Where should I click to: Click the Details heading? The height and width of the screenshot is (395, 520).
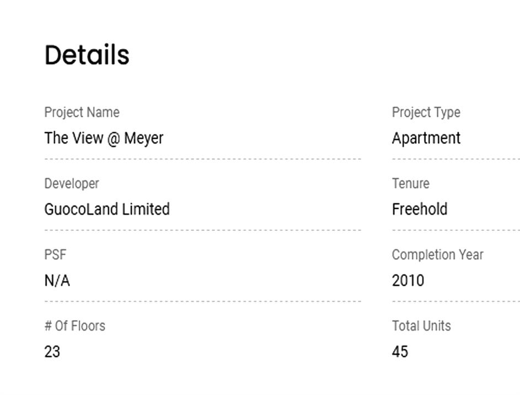tap(87, 55)
